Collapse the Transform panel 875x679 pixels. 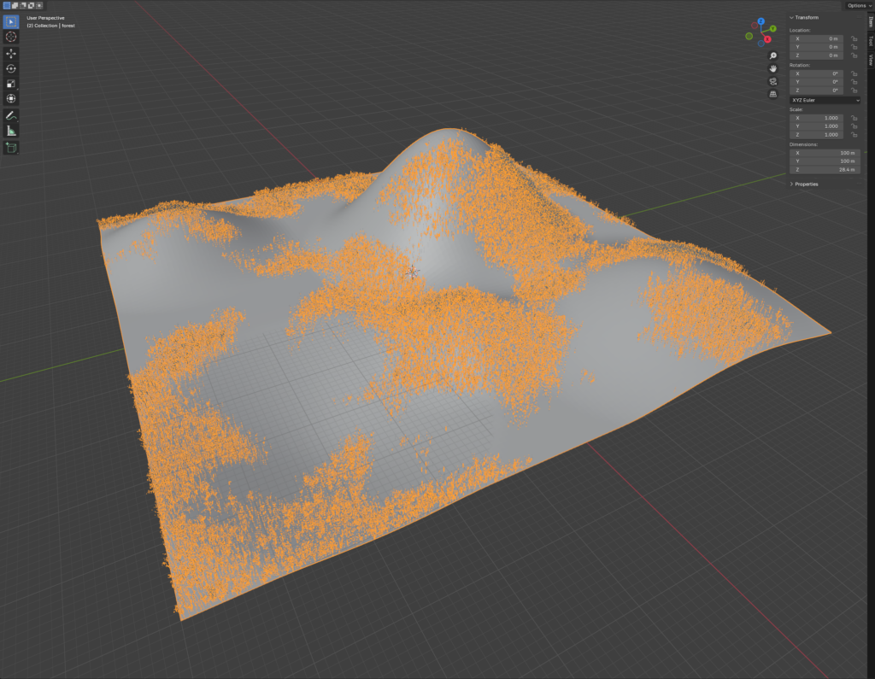(804, 18)
